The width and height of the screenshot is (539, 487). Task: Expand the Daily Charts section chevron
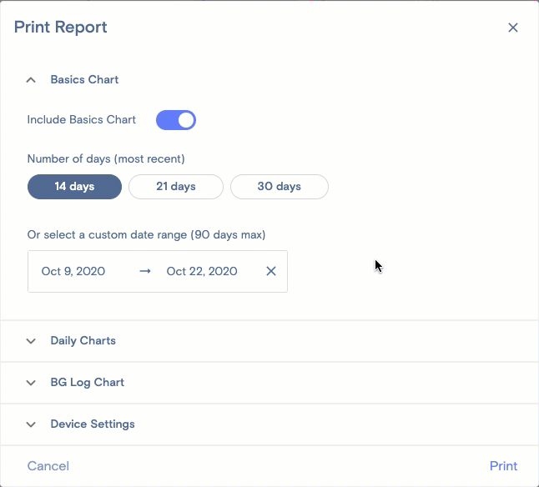[x=31, y=341]
